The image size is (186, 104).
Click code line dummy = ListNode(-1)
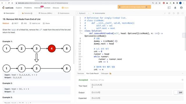point(105,41)
